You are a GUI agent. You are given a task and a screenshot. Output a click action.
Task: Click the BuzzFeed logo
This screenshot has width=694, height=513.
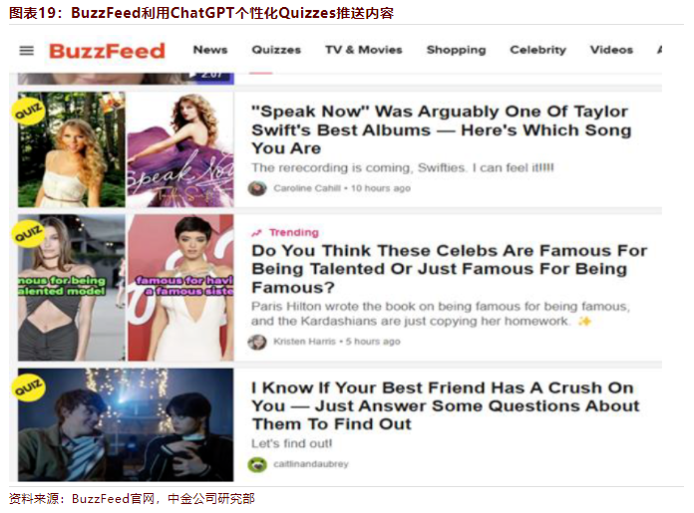pos(107,51)
